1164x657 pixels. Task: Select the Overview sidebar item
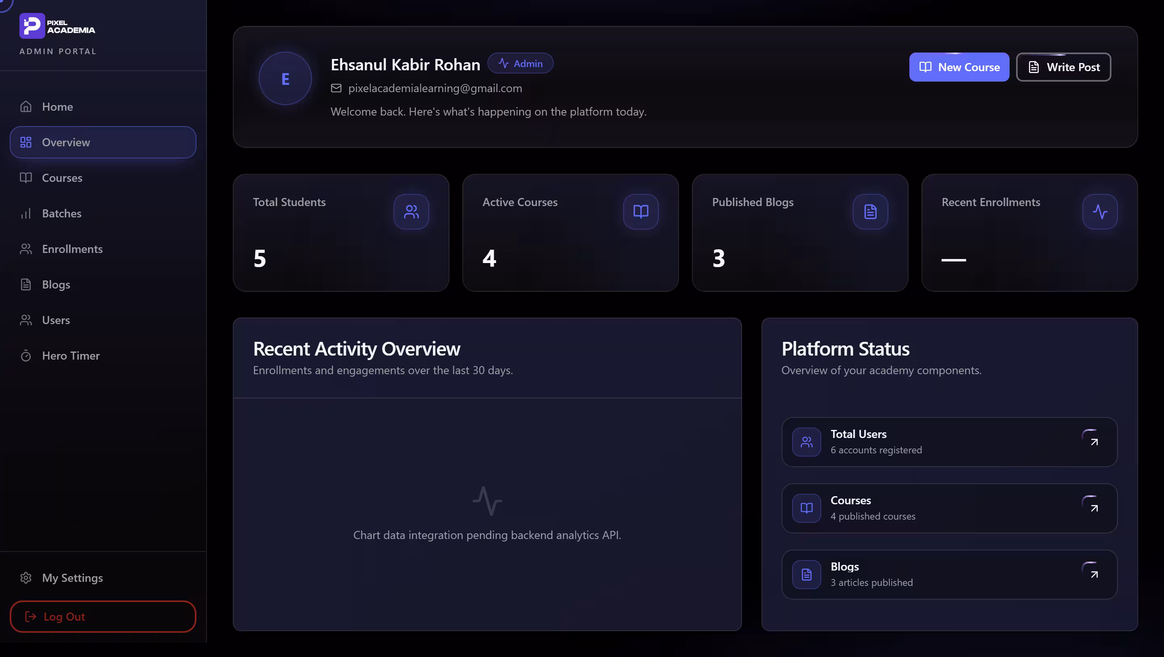pyautogui.click(x=103, y=142)
